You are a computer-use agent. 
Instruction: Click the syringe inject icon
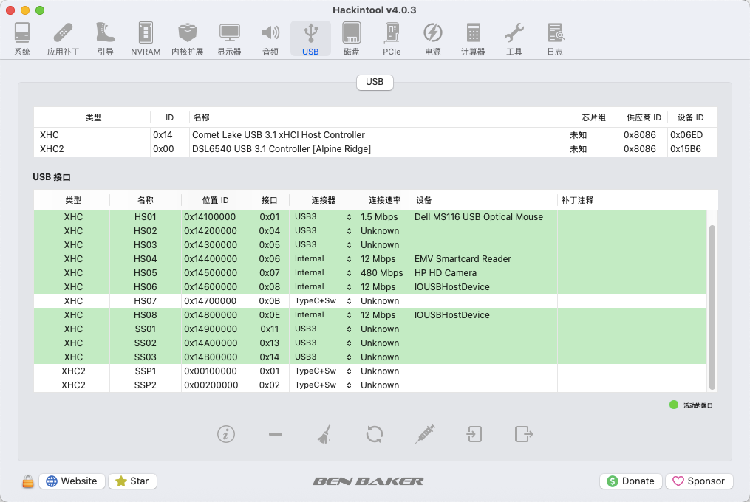point(424,434)
